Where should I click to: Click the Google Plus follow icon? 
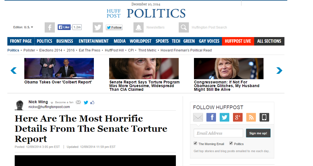coord(238,117)
